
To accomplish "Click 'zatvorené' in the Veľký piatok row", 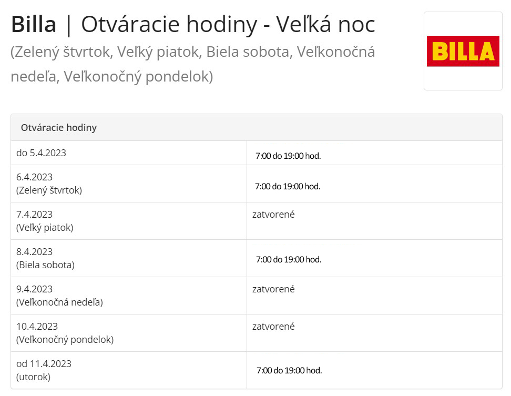I will 273,215.
